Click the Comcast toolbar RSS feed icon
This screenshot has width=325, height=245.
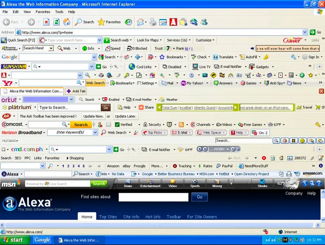coord(181,125)
